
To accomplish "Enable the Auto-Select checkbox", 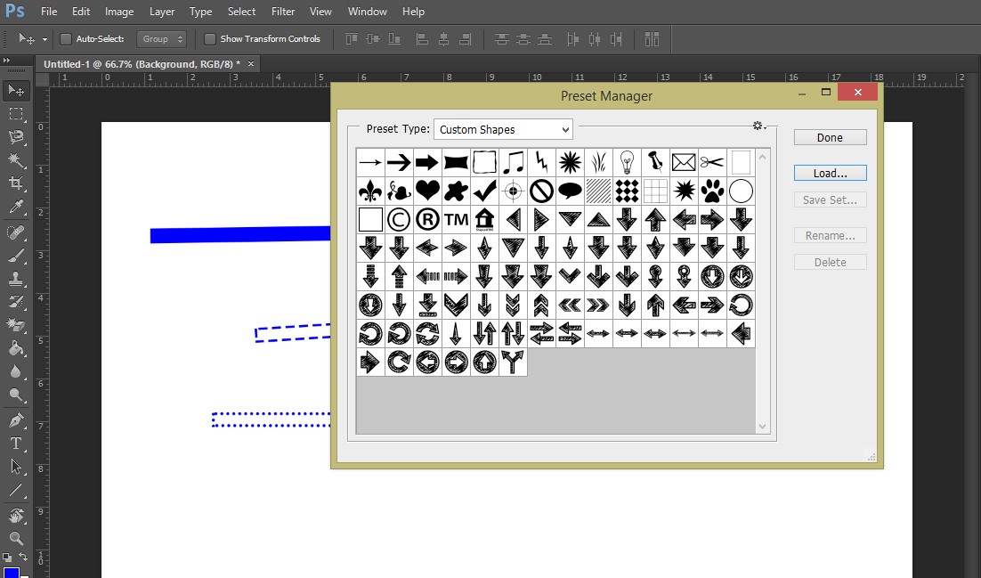I will point(66,39).
